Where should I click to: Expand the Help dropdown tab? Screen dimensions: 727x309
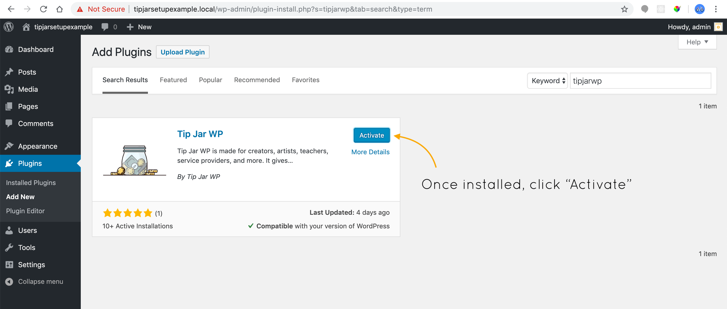[697, 42]
